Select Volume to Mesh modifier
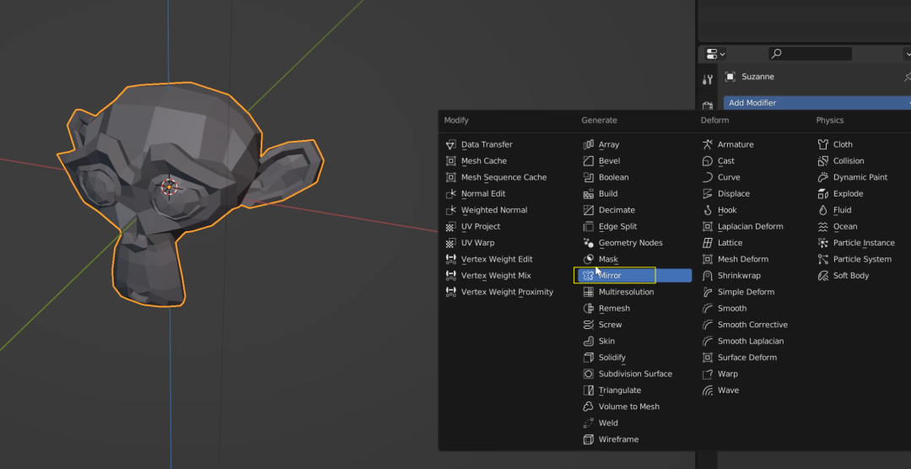 tap(629, 407)
